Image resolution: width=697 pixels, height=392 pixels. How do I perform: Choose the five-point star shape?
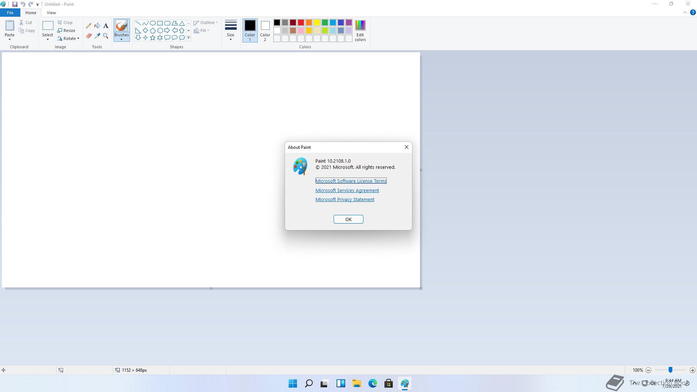pos(152,38)
